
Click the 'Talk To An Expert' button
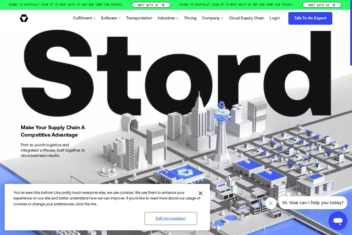(x=310, y=18)
